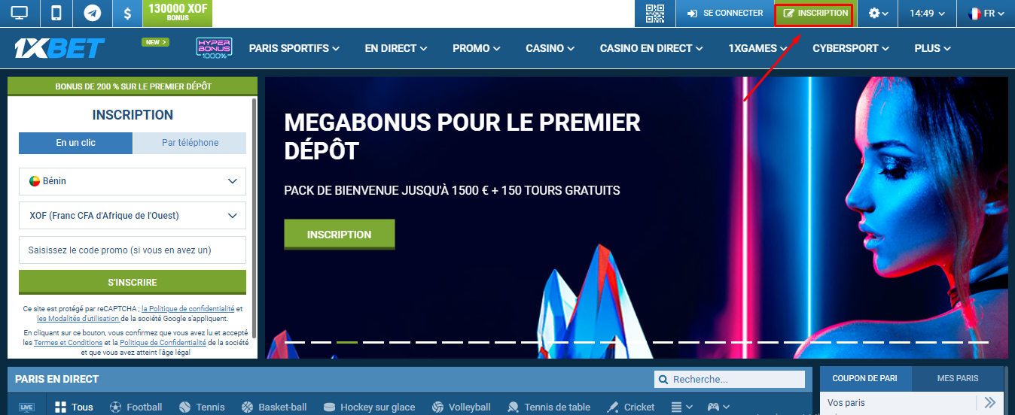Viewport: 1015px width, 415px height.
Task: Expand the gamepad esports dropdown
Action: click(x=718, y=407)
